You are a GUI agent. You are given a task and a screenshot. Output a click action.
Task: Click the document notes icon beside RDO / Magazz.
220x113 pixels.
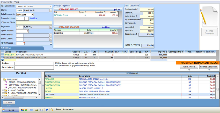pyautogui.click(x=51, y=43)
